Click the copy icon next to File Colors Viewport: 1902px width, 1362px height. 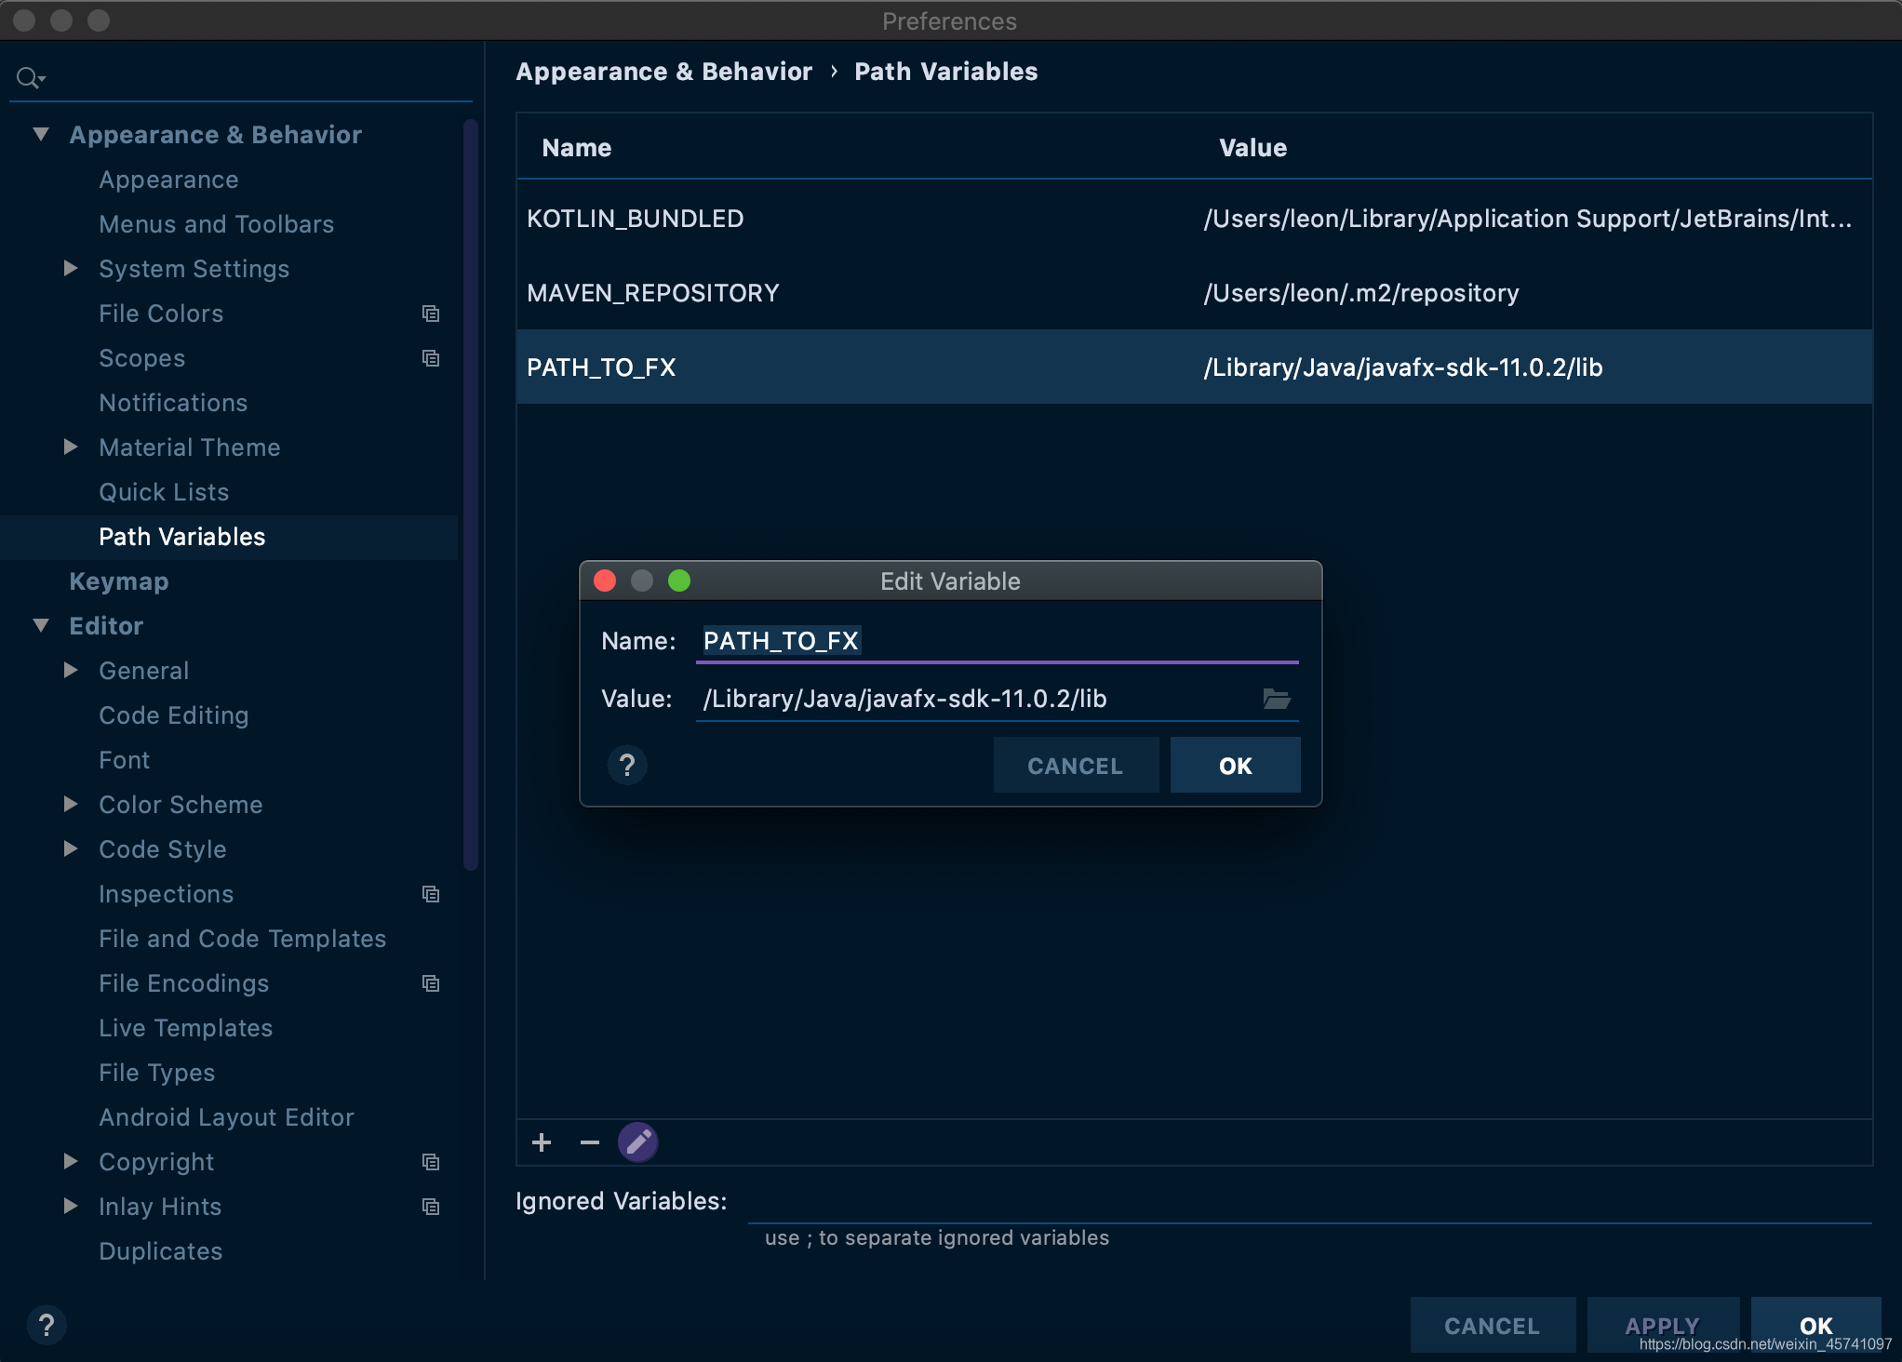(x=431, y=314)
